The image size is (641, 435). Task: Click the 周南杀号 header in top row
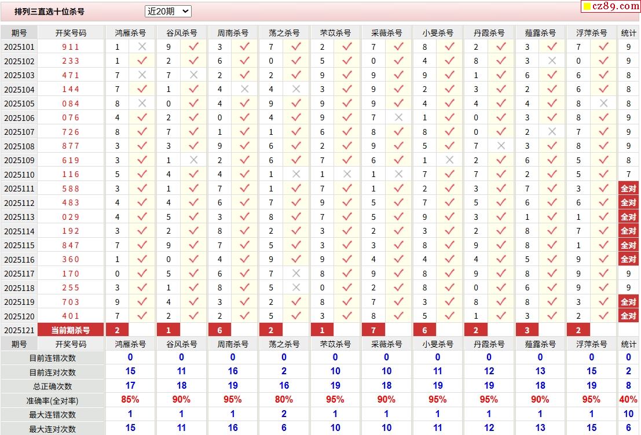233,33
